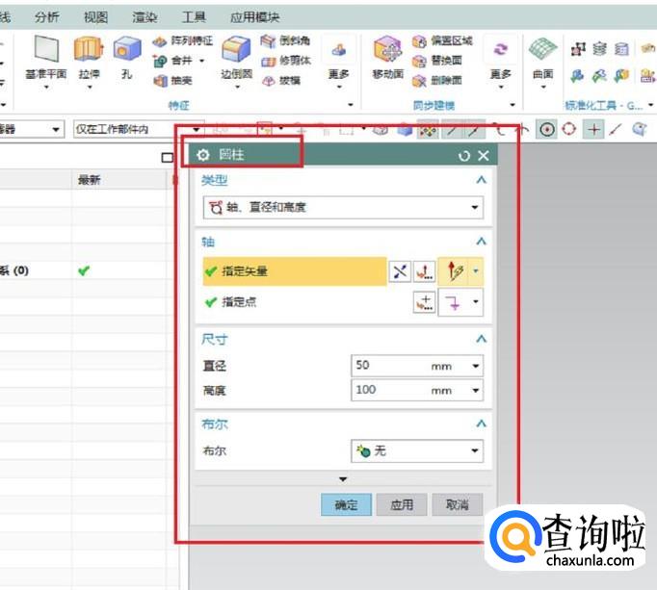
Task: Reset the Cylinder dialog settings
Action: tap(464, 155)
